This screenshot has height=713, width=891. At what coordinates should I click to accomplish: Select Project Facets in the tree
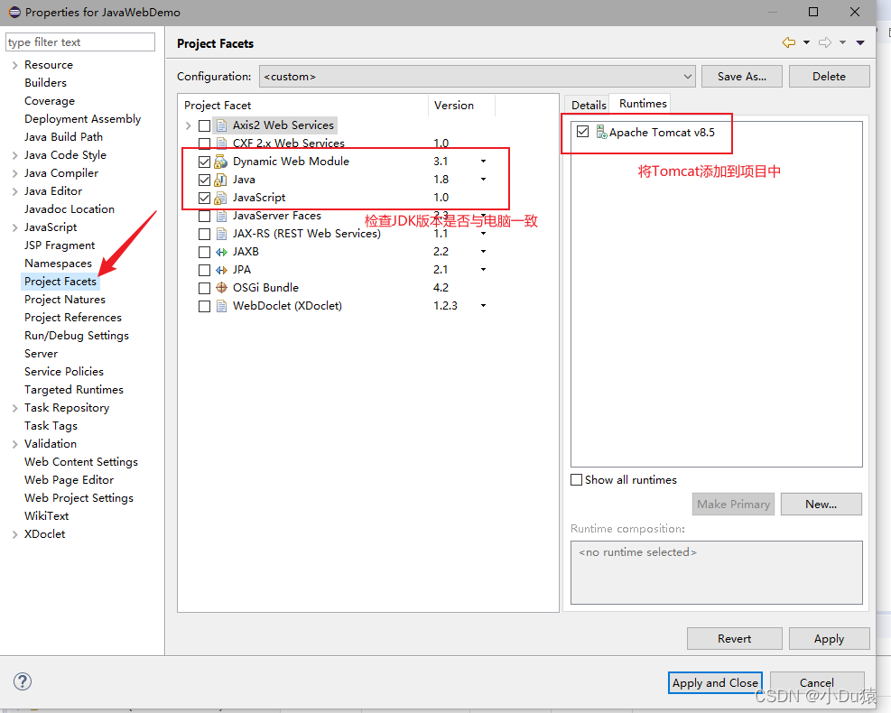tap(60, 282)
